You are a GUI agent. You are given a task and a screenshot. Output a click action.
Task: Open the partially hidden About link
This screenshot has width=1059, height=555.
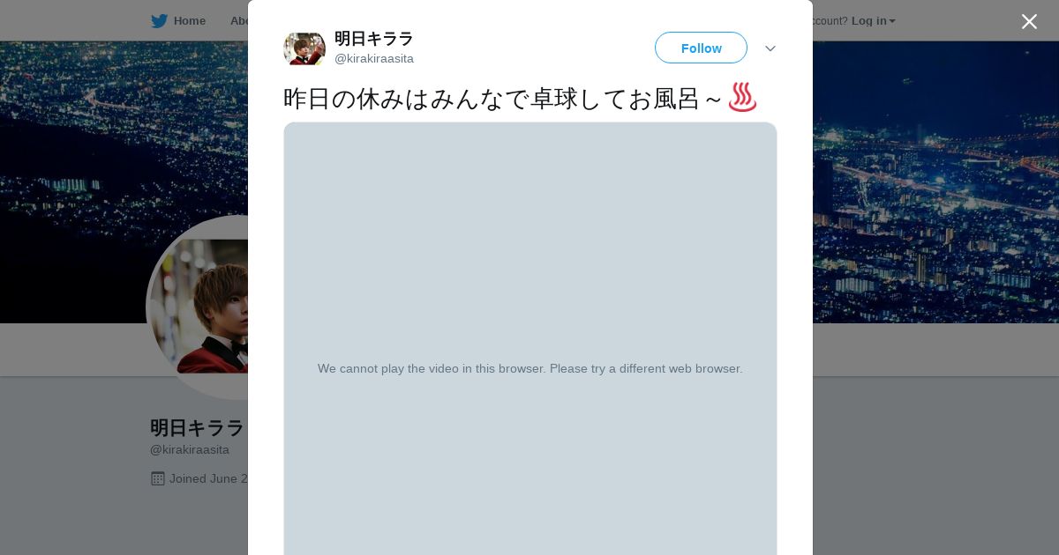pos(238,21)
